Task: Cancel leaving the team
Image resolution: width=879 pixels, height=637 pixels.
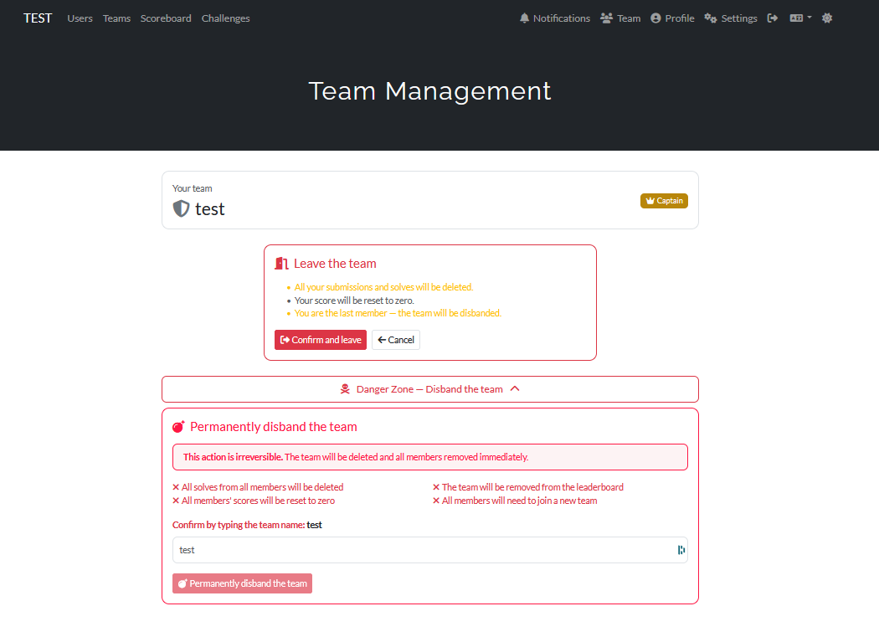Action: point(396,340)
